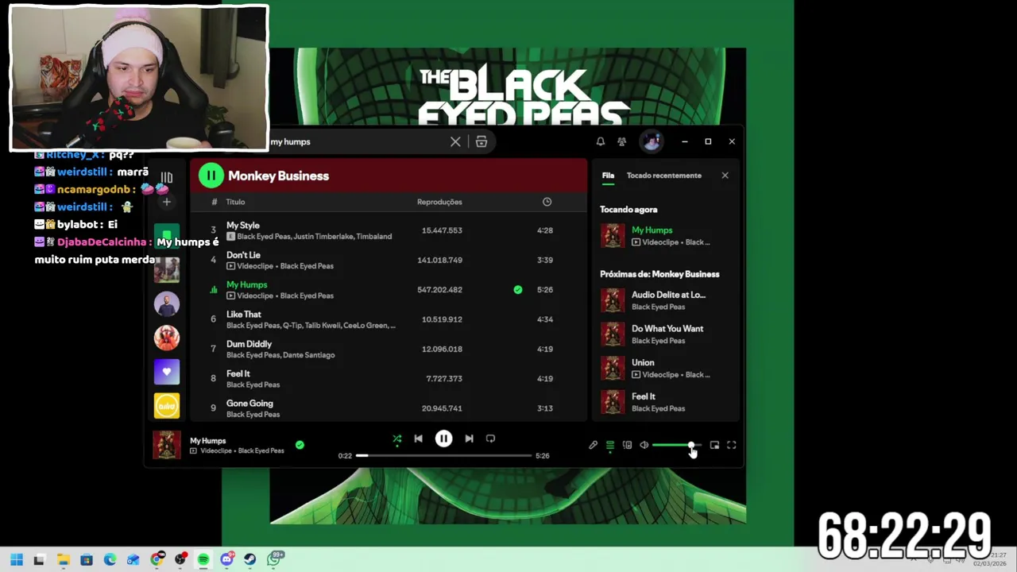Select the Dum Diddly track
Viewport: 1017px width, 572px height.
389,349
